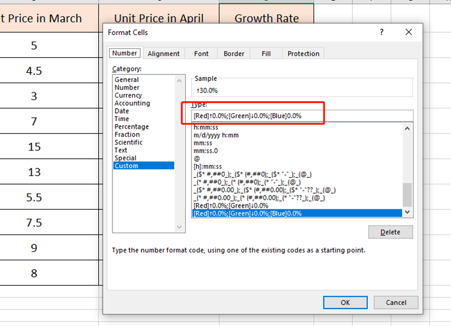The width and height of the screenshot is (451, 326).
Task: Switch to the Protection tab
Action: point(303,54)
